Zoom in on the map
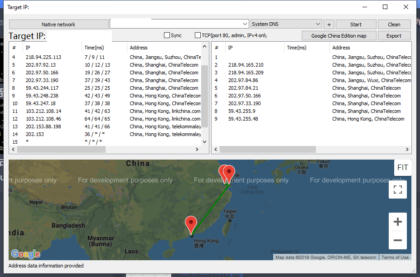Screen dimensions: 420x277 (x=398, y=222)
